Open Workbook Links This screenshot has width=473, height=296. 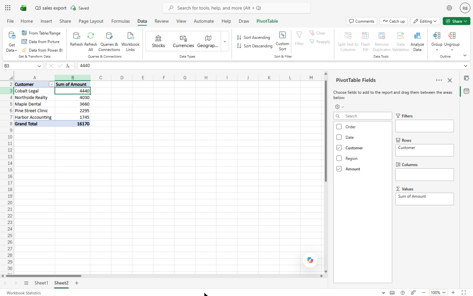130,41
